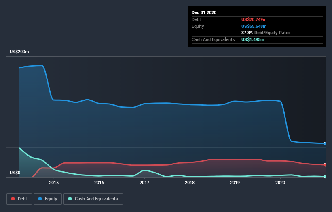Click the tooltip Equity row label
The image size is (332, 212).
(x=198, y=26)
